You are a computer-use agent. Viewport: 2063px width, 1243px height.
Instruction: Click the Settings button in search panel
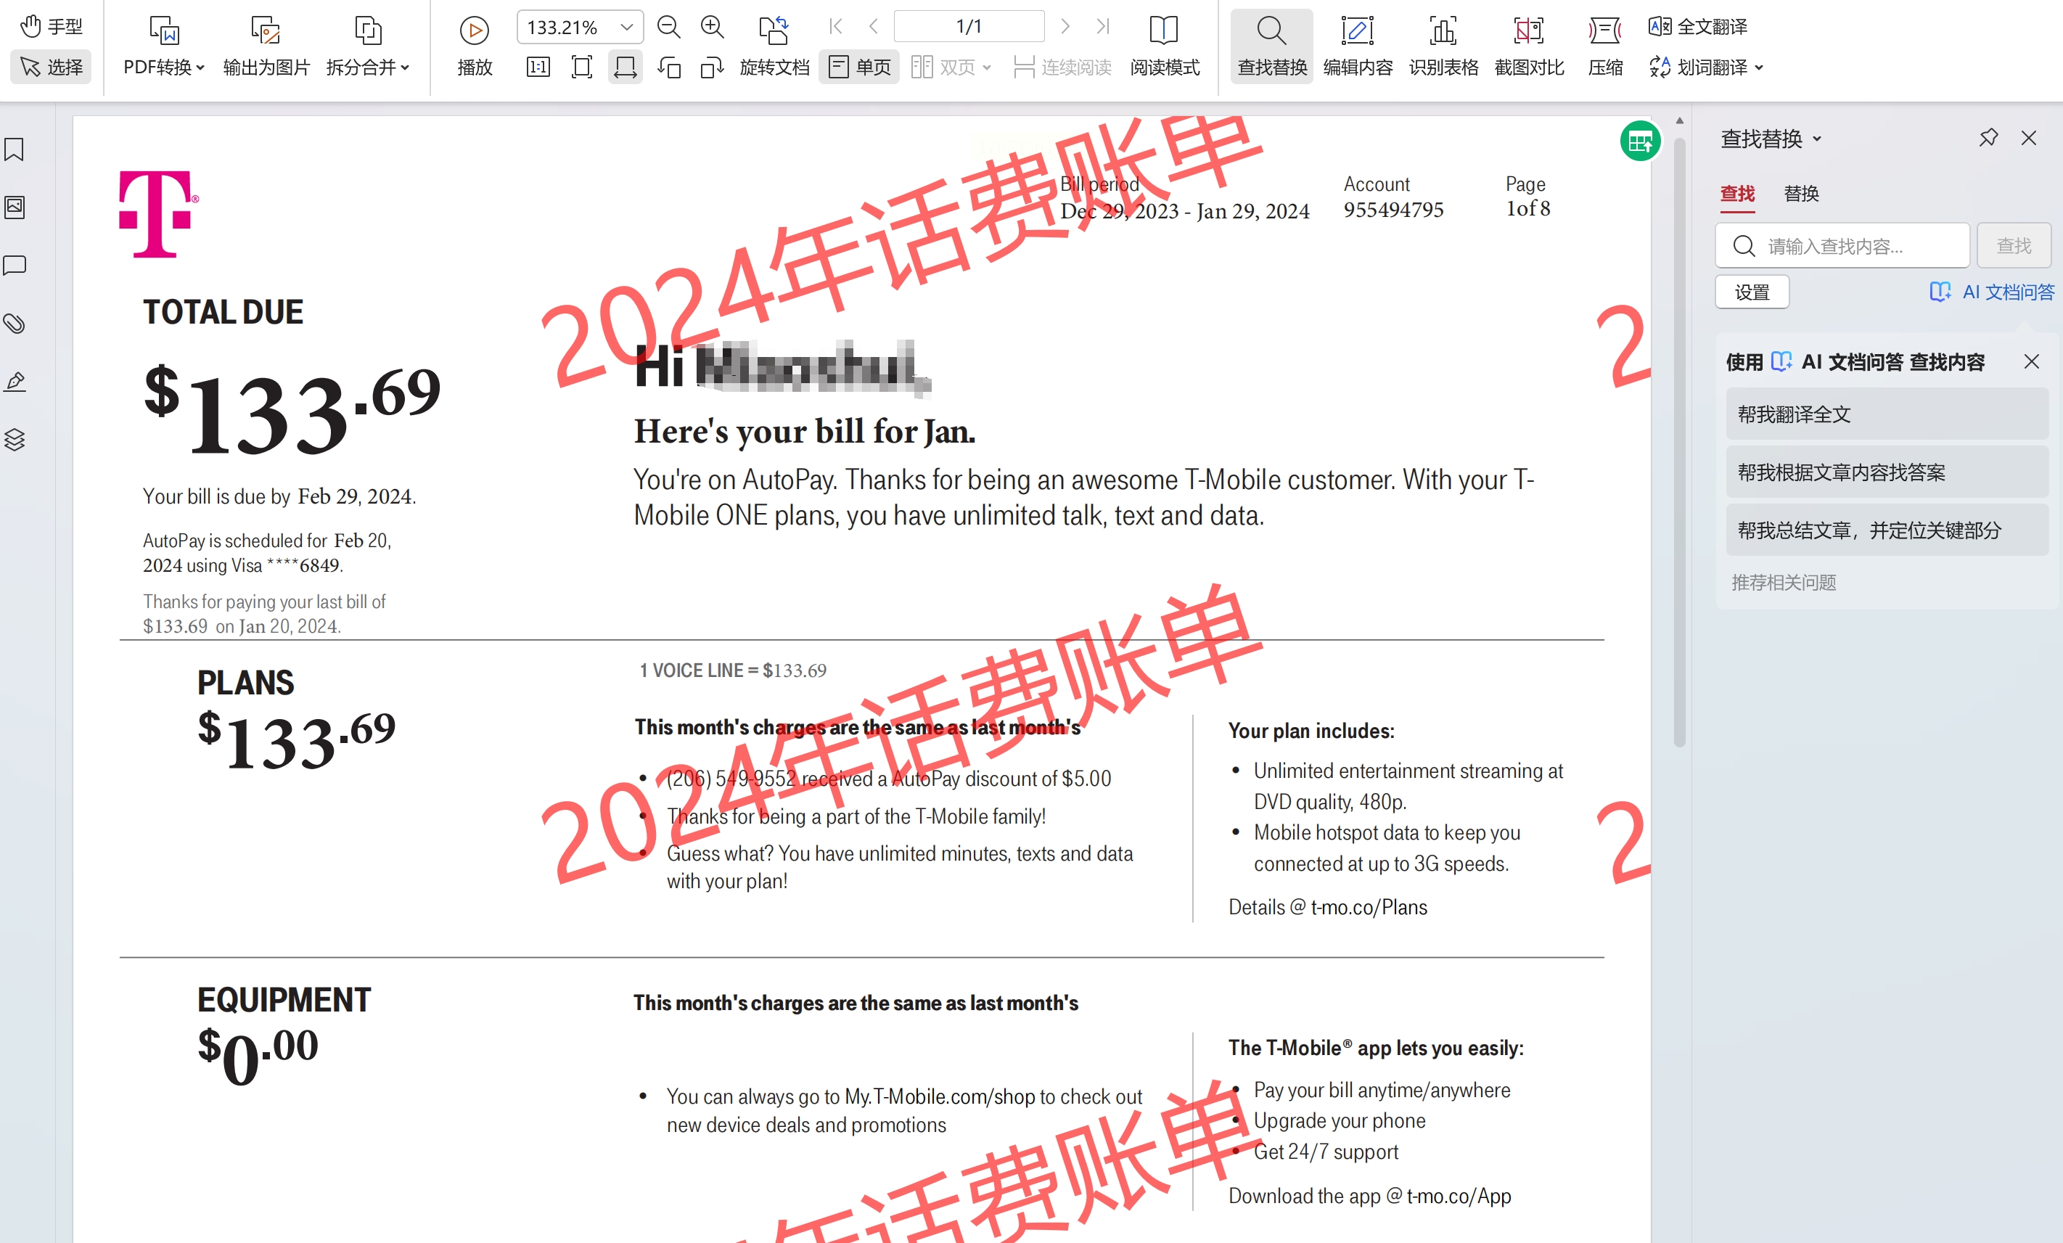pyautogui.click(x=1752, y=292)
